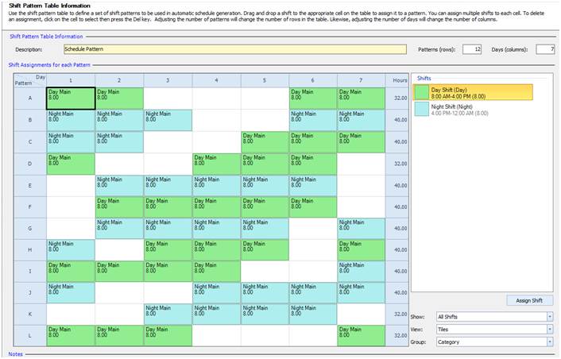Viewport: 561px width, 359px height.
Task: Select pattern I day 2 Day Main cell
Action: click(x=119, y=272)
